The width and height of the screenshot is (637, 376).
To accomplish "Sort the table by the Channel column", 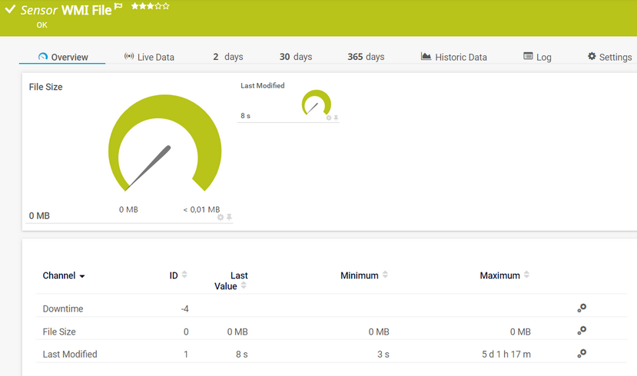I will 63,275.
